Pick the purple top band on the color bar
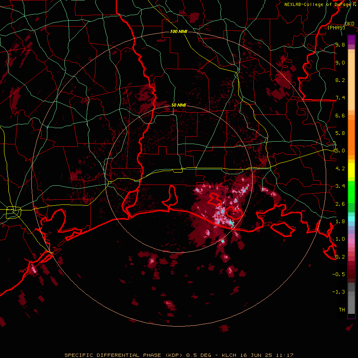 click(351, 40)
